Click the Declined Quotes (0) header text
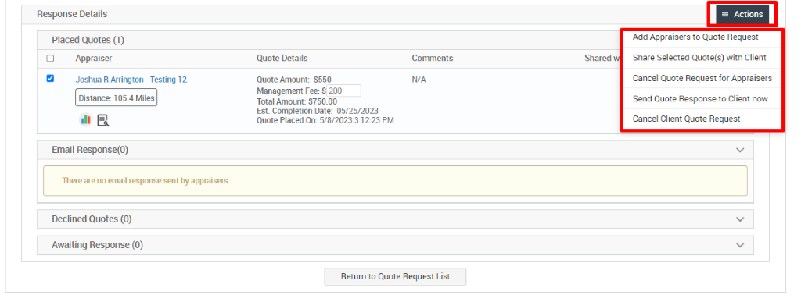801x302 pixels. [92, 219]
